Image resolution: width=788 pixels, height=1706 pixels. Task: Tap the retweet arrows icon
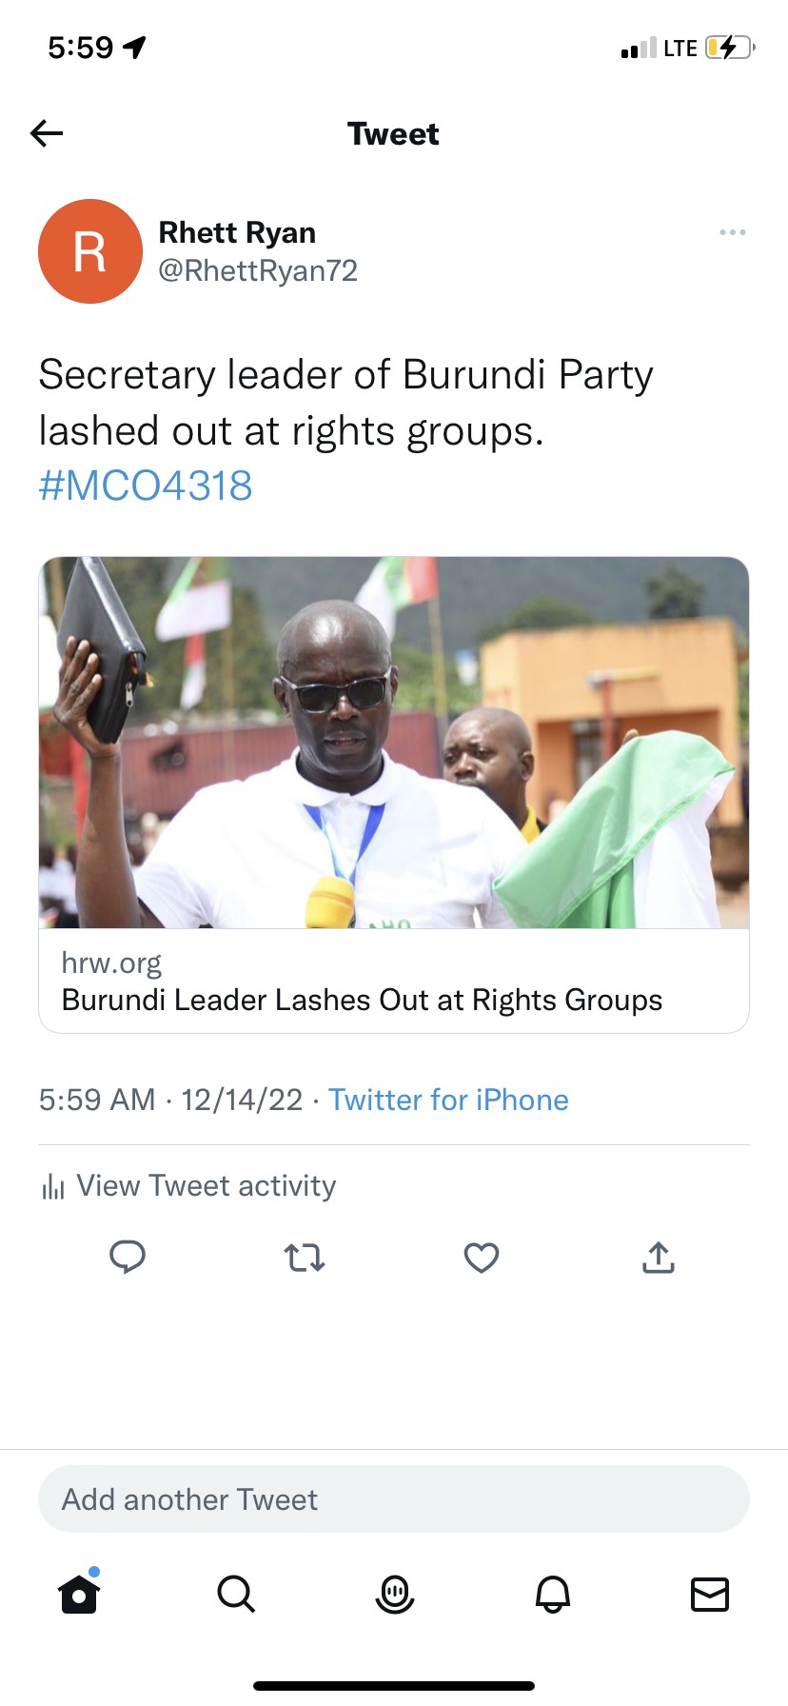click(x=305, y=1258)
